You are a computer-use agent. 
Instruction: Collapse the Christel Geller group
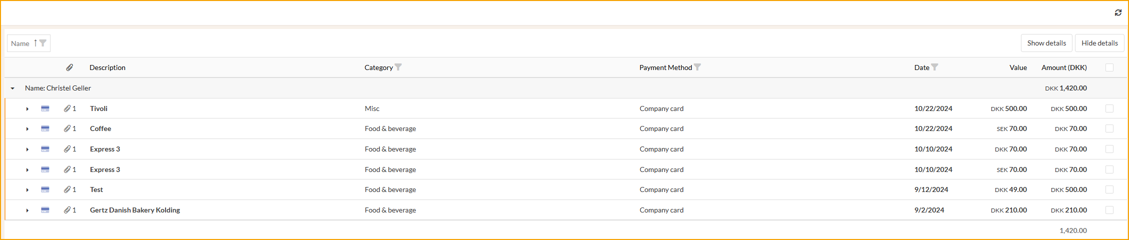point(13,88)
